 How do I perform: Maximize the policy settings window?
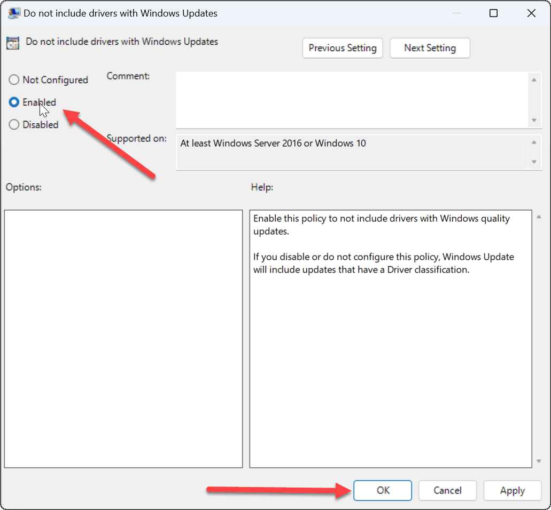[494, 13]
